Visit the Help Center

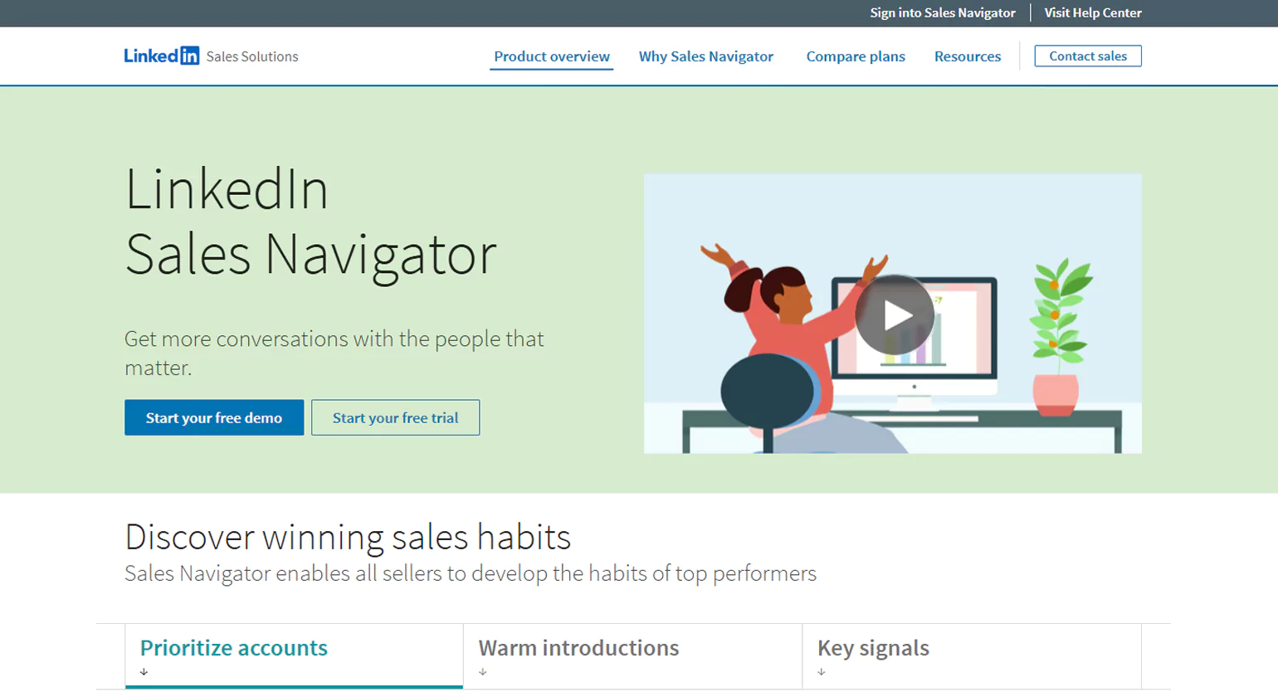(x=1092, y=12)
